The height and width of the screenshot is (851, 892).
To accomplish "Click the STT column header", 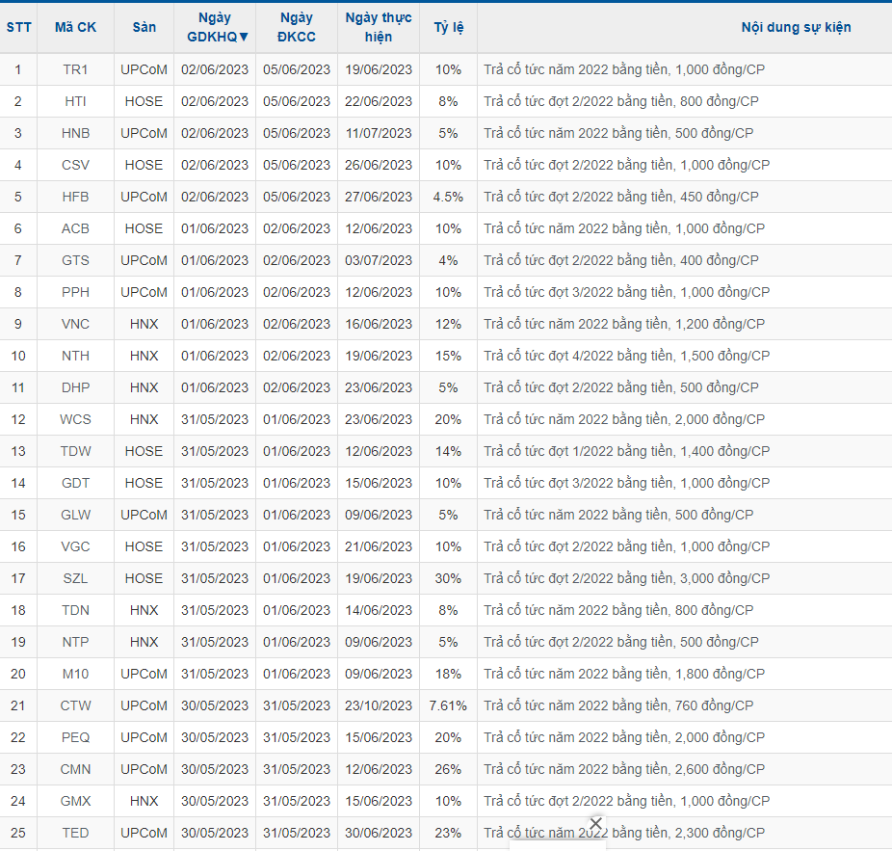I will pos(18,28).
